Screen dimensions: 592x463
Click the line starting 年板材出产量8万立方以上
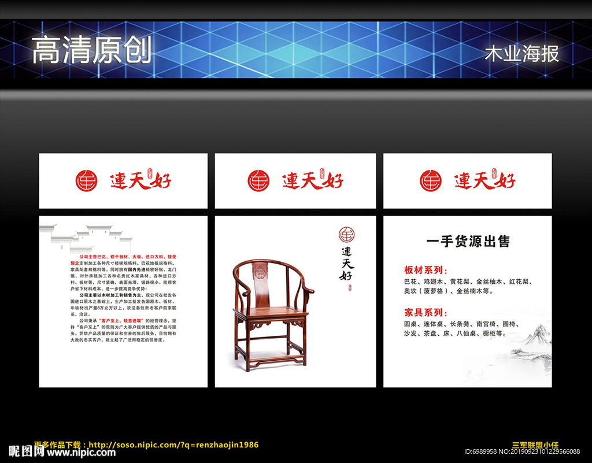[x=123, y=308]
